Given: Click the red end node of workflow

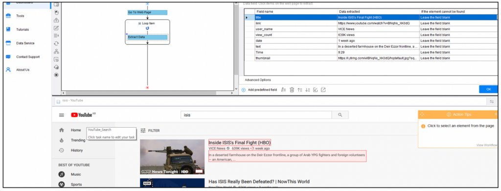Looking at the screenshot, I should [147, 87].
